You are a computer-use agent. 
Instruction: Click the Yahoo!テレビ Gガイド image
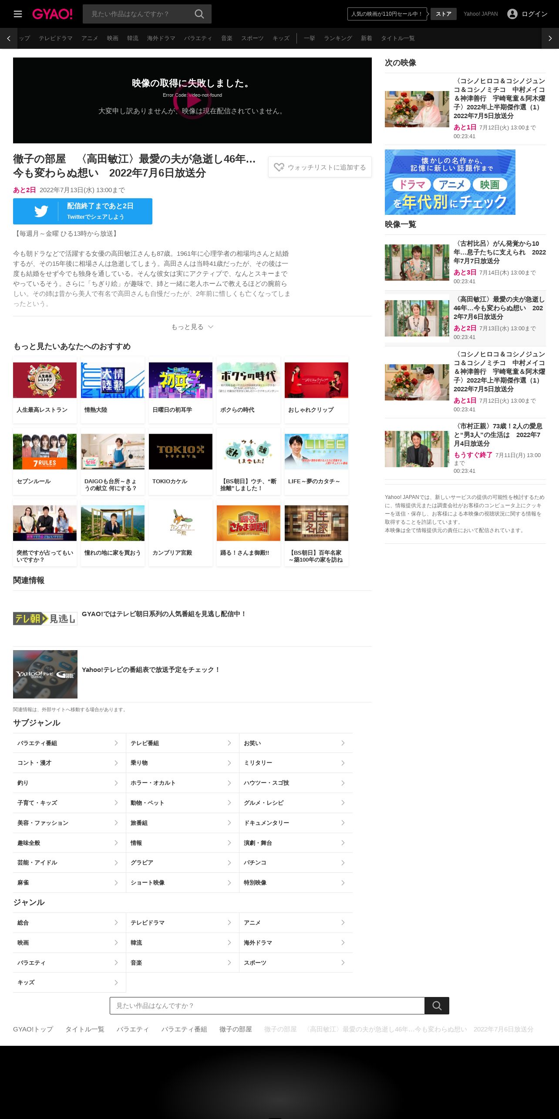[x=45, y=674]
